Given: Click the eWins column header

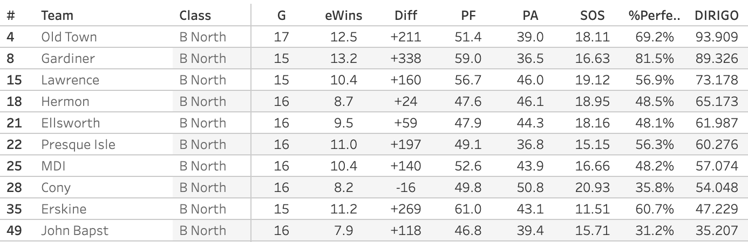Looking at the screenshot, I should (343, 16).
